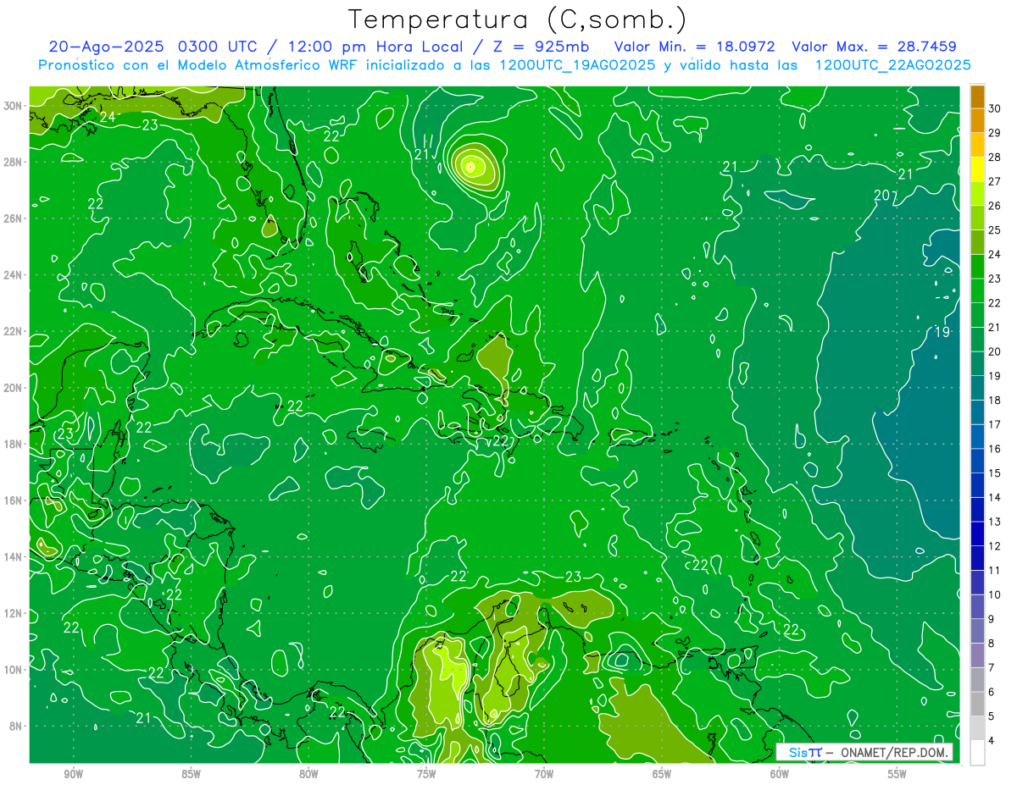Select the '70W' longitude axis label
Viewport: 1017px width, 785px height.
coord(544,775)
